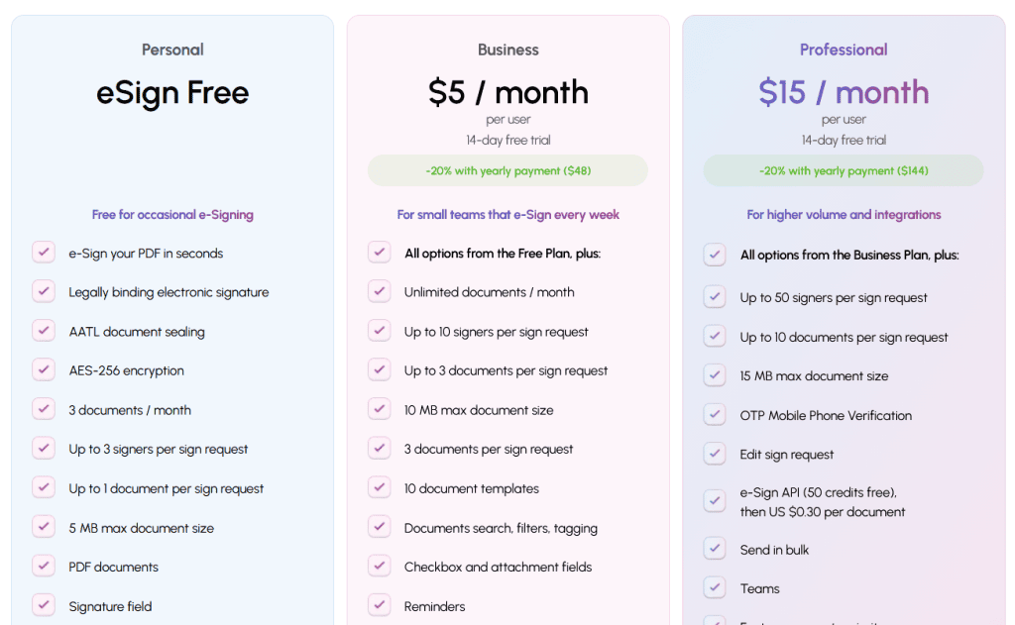Click checkmark icon beside AATL document sealing
The width and height of the screenshot is (1015, 625).
44,331
